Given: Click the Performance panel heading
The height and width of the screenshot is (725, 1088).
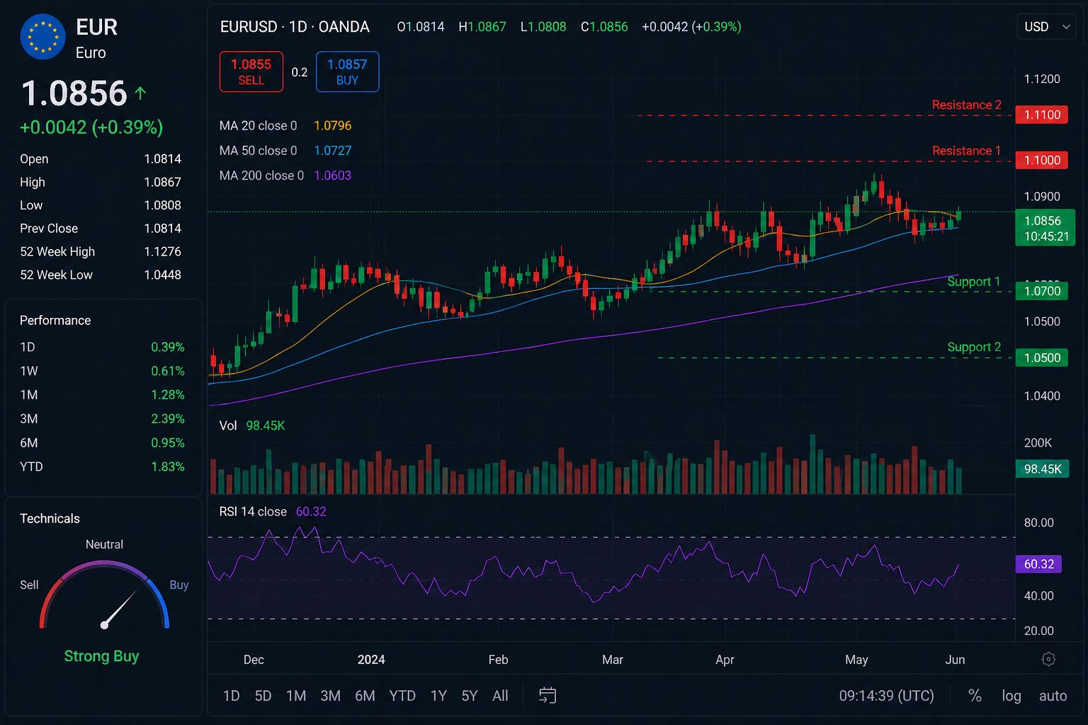Looking at the screenshot, I should [55, 321].
